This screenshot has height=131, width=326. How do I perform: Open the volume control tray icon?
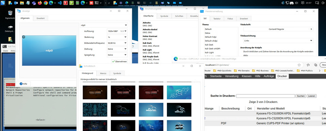click(x=297, y=3)
